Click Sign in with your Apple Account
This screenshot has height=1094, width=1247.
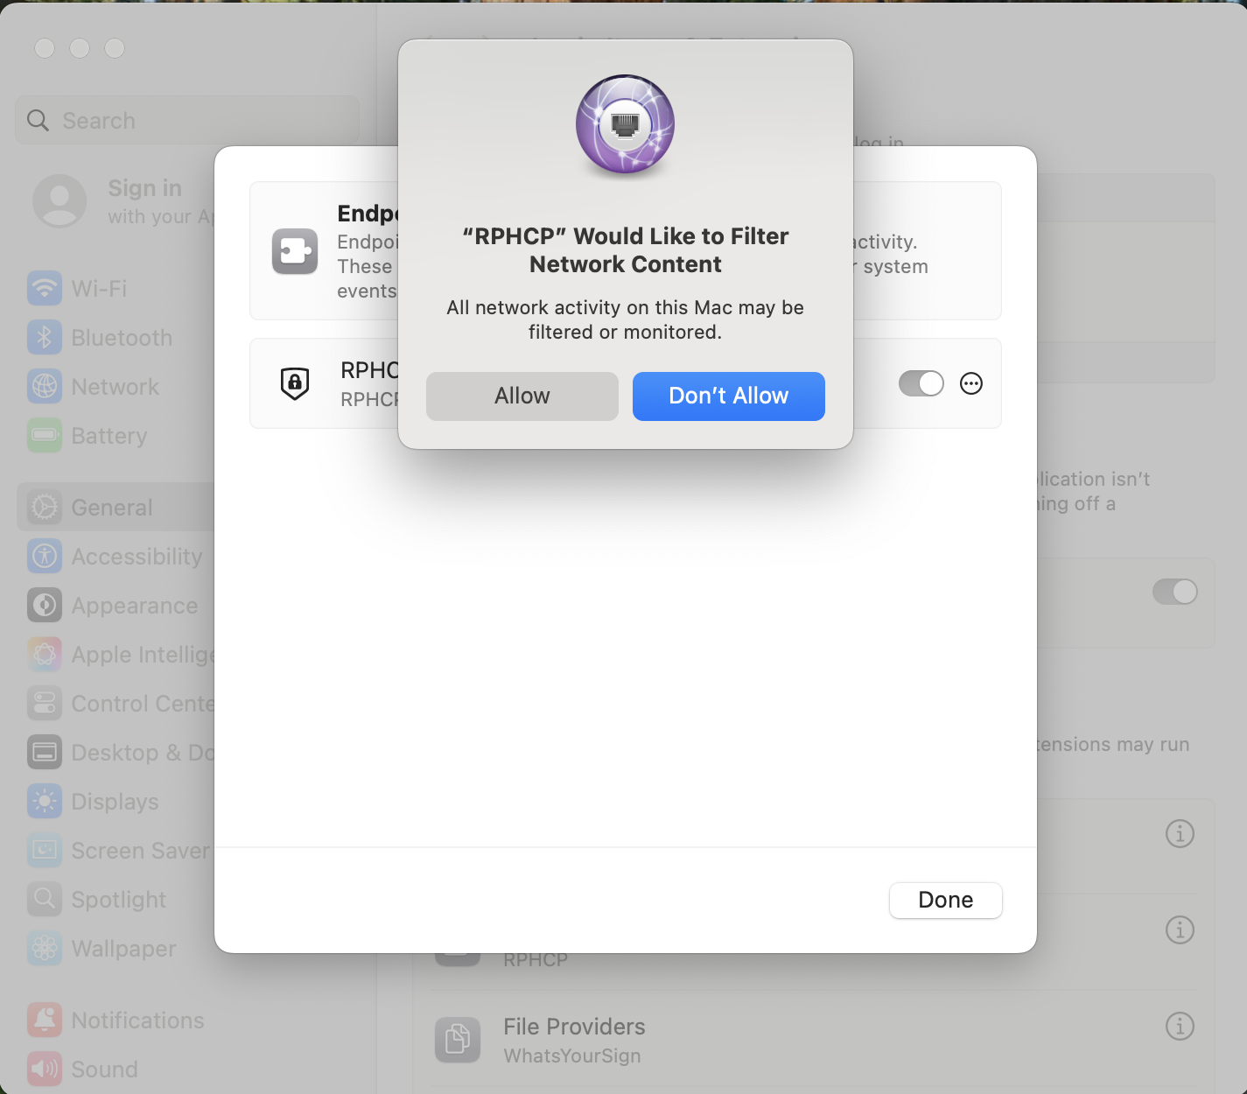click(x=123, y=201)
